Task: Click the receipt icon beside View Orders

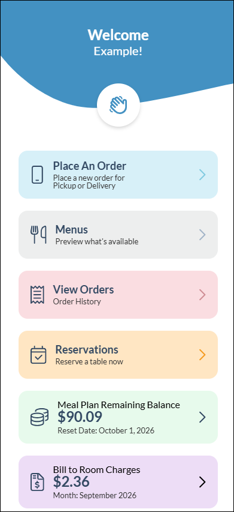Action: 37,295
